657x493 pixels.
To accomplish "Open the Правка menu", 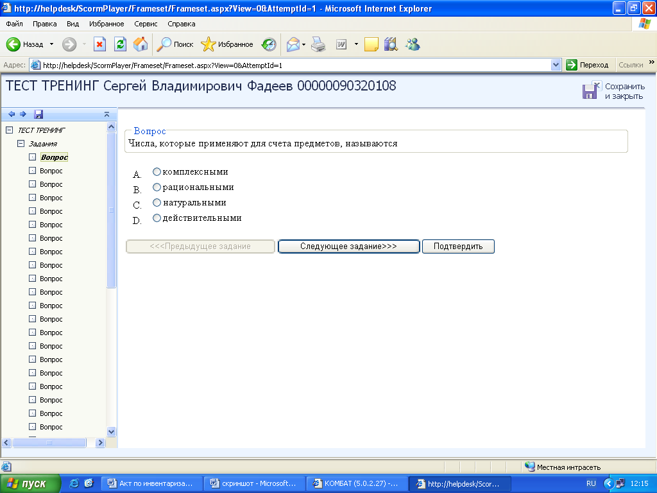I will (x=44, y=24).
